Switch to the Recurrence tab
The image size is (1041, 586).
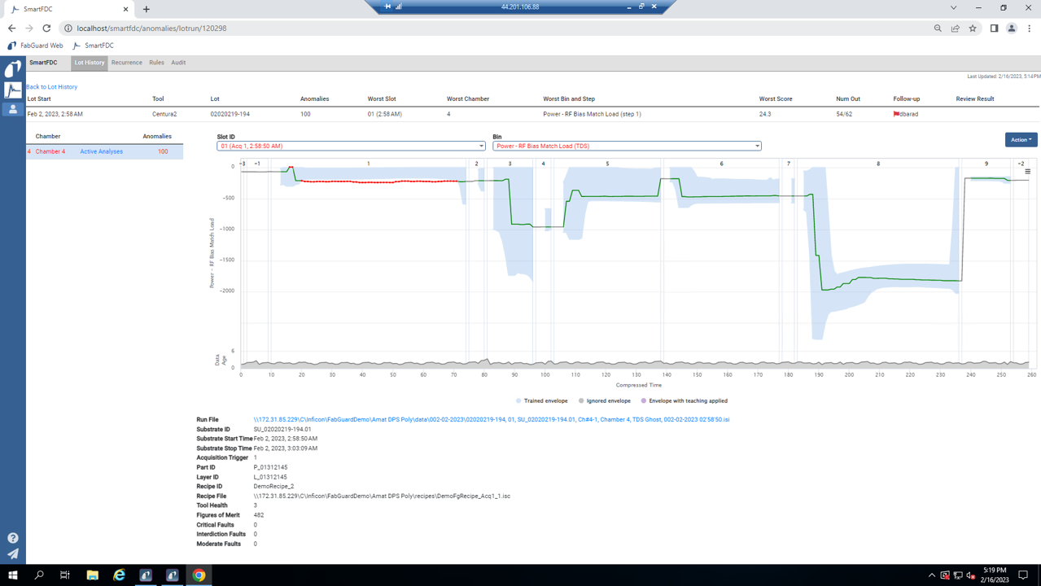pyautogui.click(x=126, y=63)
